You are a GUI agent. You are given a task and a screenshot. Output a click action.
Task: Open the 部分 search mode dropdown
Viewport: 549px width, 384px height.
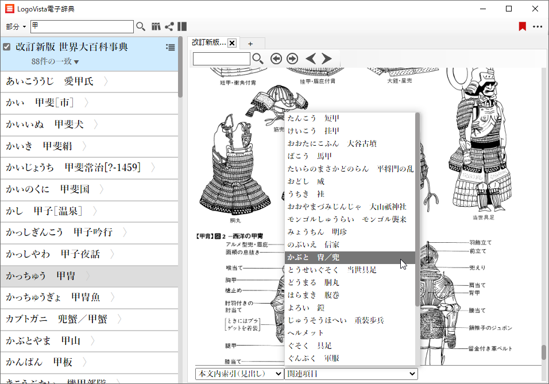pos(16,27)
